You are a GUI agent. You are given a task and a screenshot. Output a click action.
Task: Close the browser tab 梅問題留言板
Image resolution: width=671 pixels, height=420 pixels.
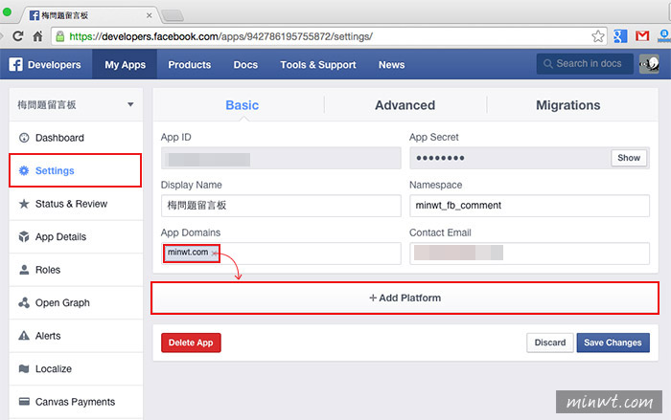pyautogui.click(x=149, y=15)
